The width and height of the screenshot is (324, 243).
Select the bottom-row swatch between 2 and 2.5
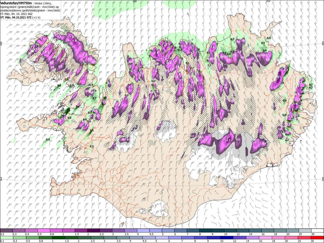click(84, 238)
